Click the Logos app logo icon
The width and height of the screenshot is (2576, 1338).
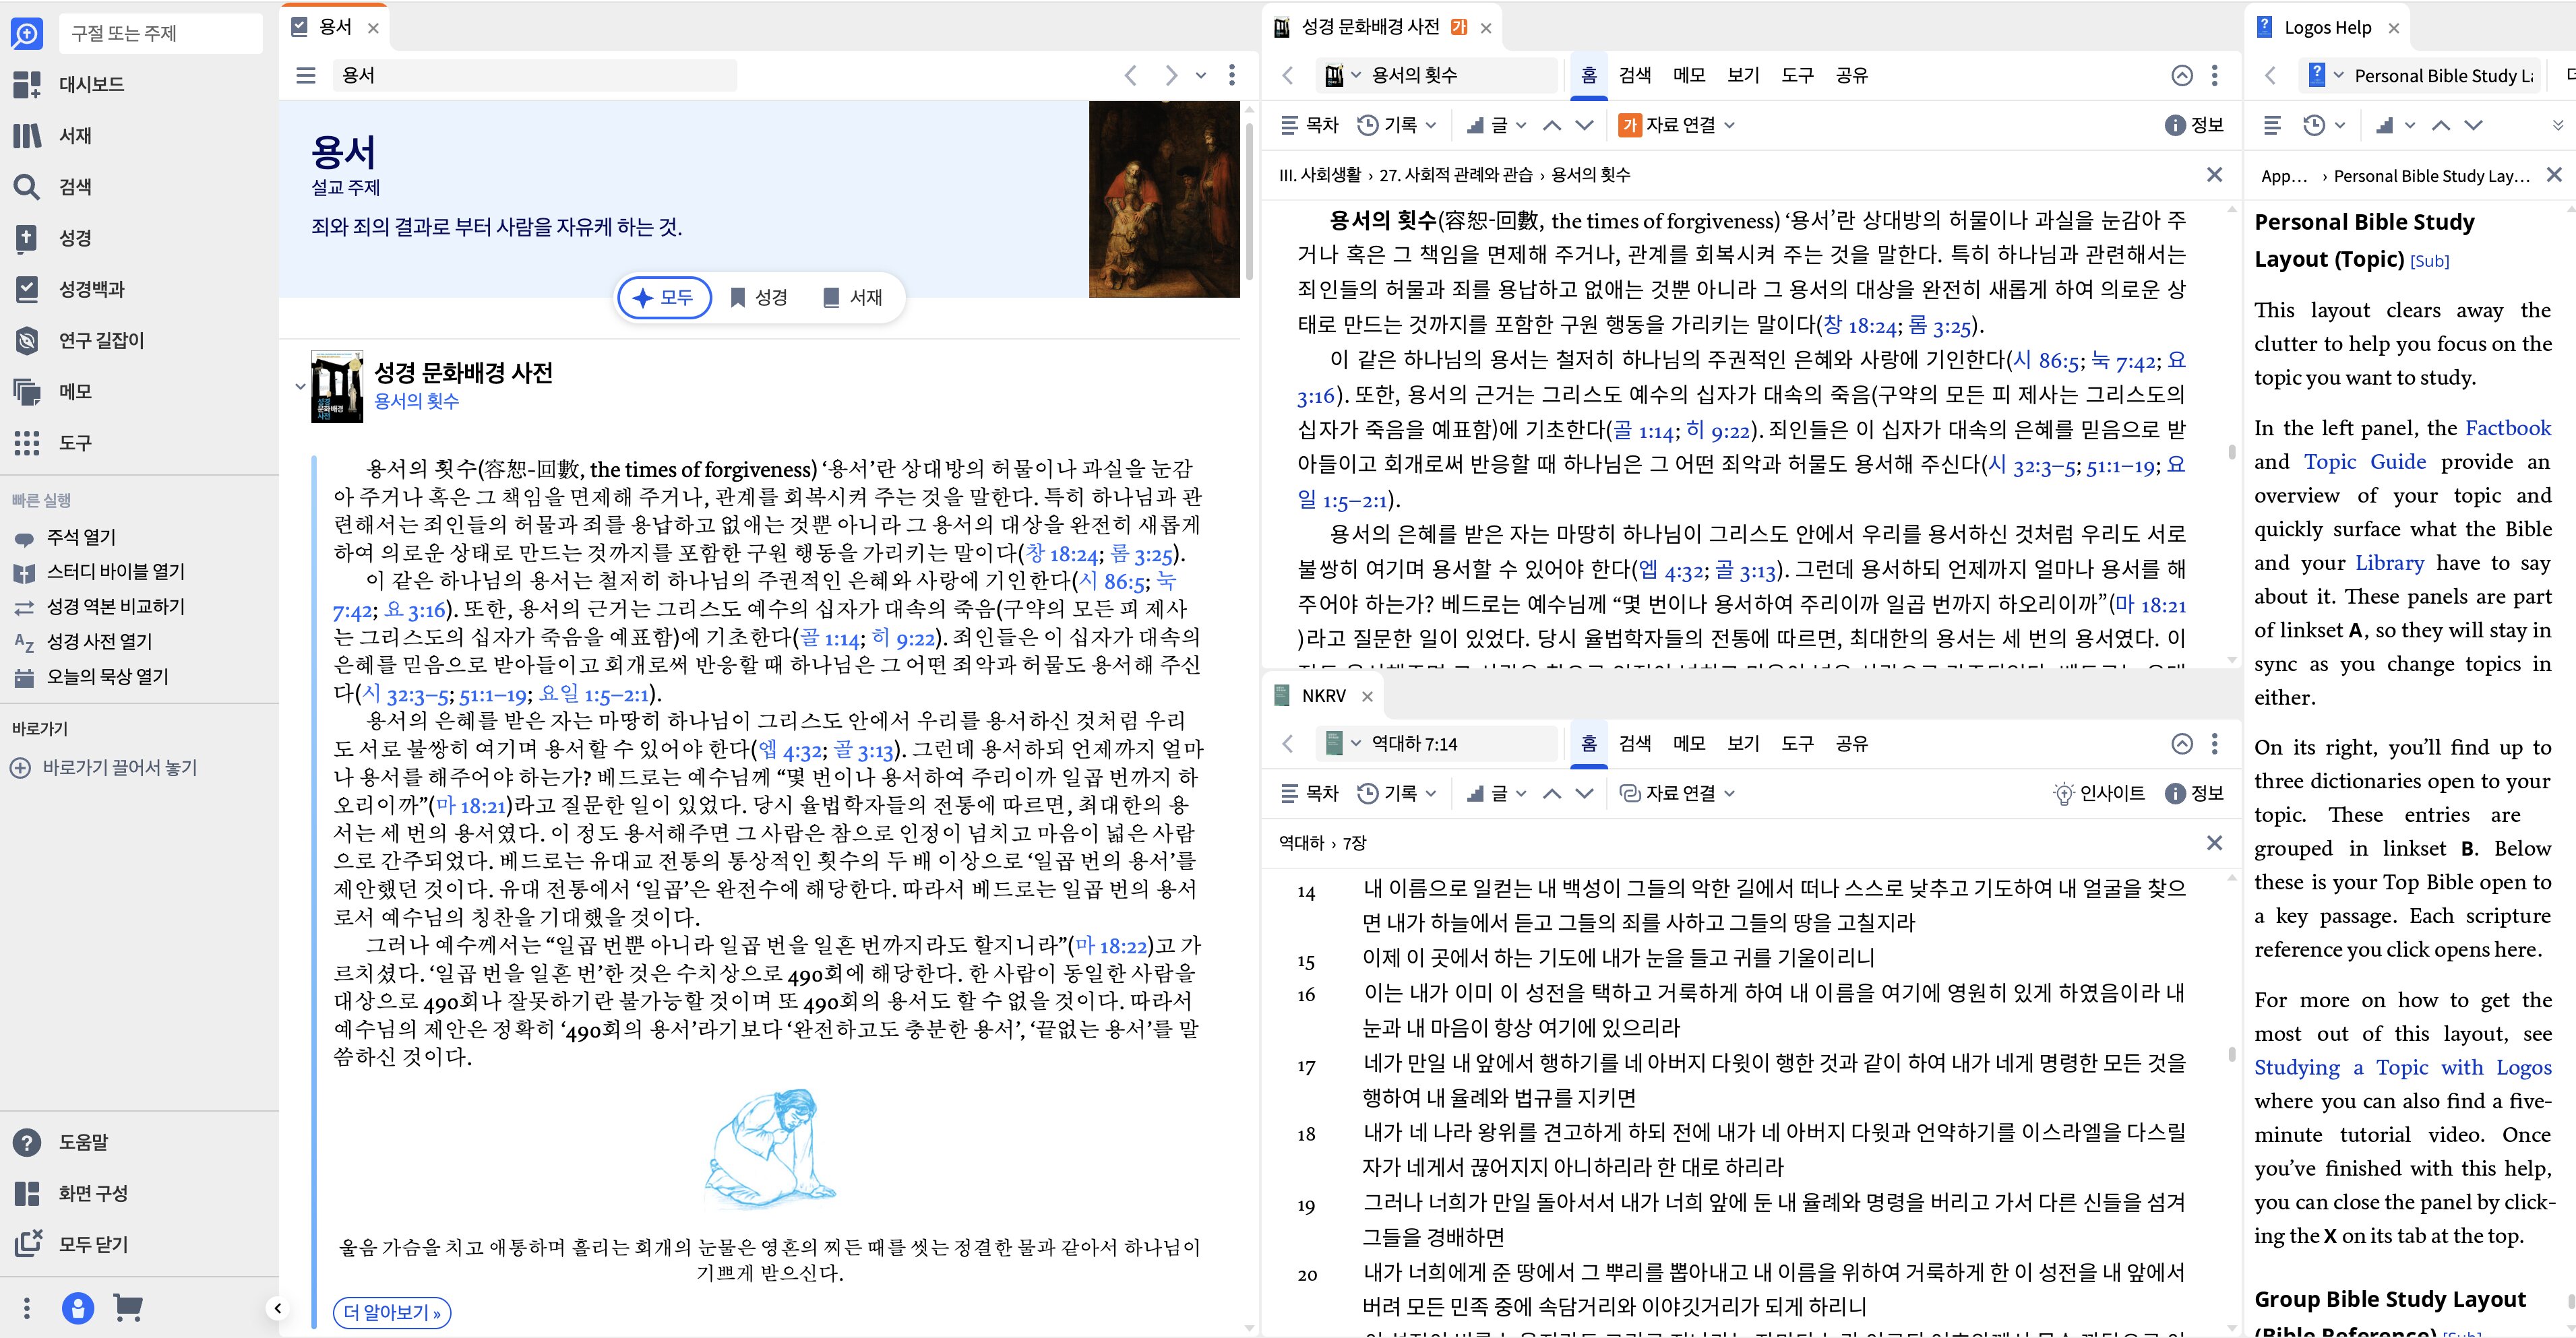click(x=26, y=34)
